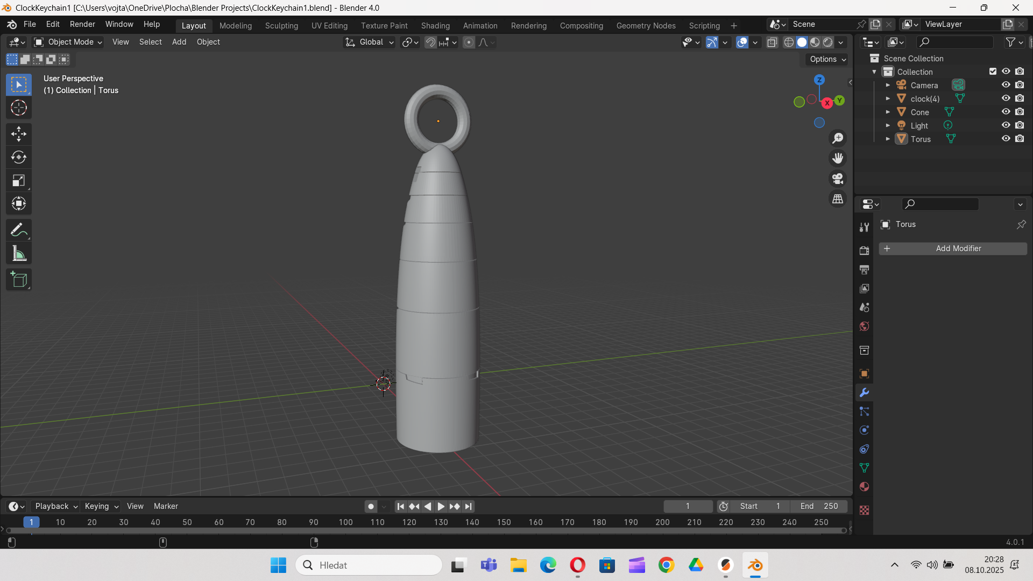Image resolution: width=1033 pixels, height=581 pixels.
Task: Click the End frame 250 field
Action: [819, 506]
